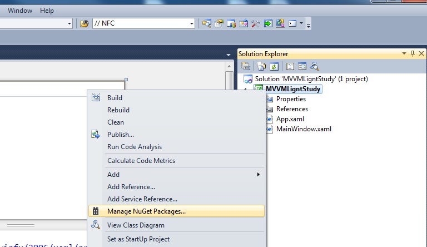
Task: Open document tab list dropdown arrow
Action: pos(228,55)
